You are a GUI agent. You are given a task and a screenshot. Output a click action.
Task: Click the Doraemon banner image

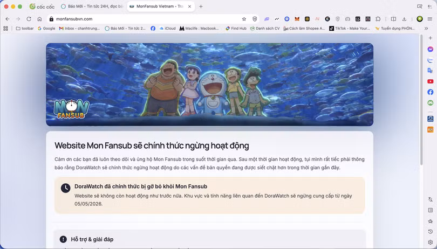(209, 85)
